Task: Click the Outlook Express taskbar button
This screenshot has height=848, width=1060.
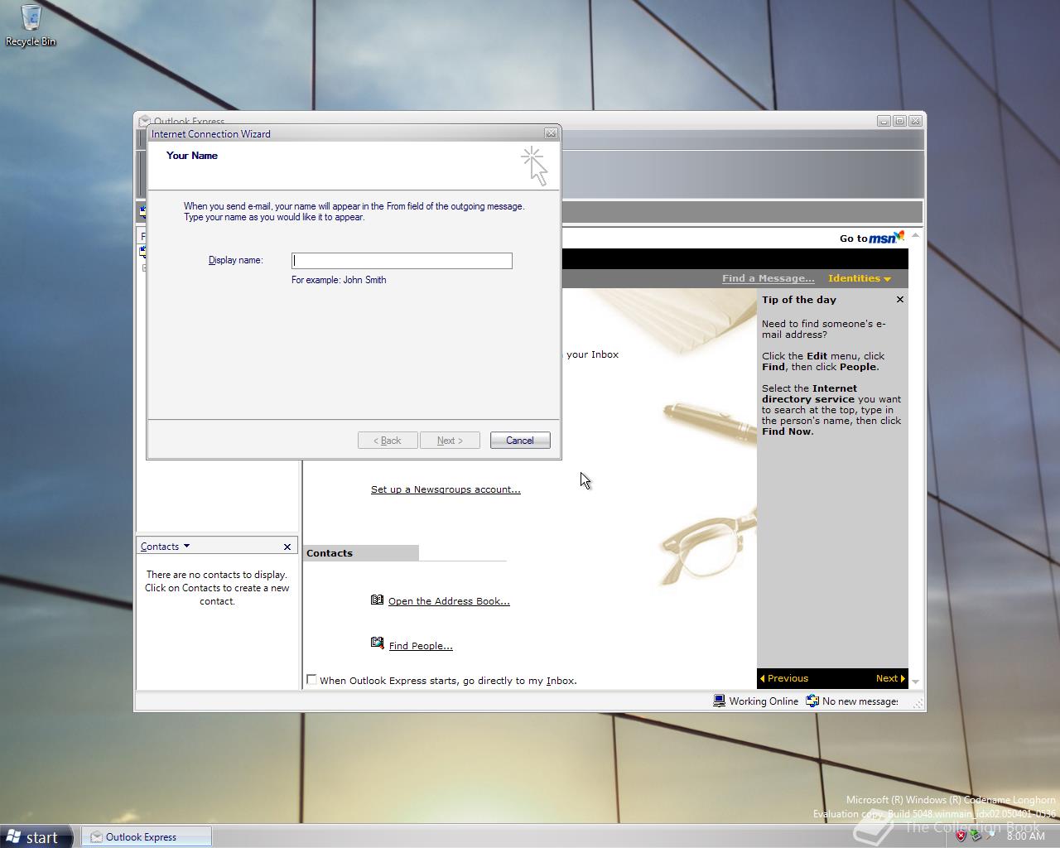Action: point(147,836)
